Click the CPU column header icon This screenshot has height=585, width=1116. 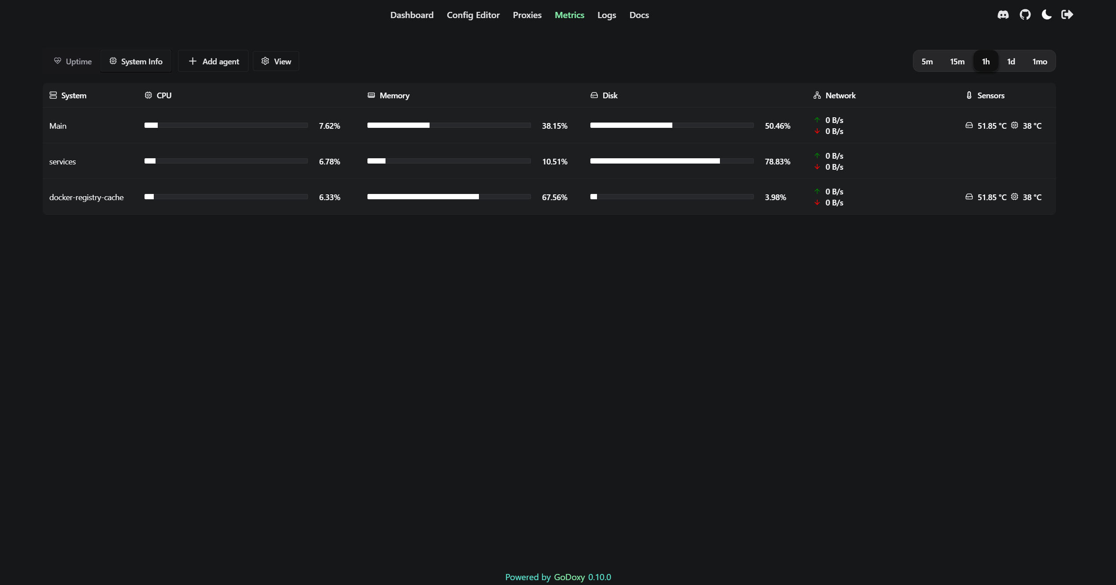(148, 95)
